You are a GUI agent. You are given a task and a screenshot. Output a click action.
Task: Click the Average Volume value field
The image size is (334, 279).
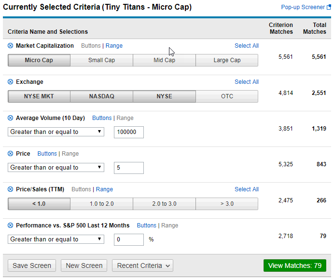129,132
